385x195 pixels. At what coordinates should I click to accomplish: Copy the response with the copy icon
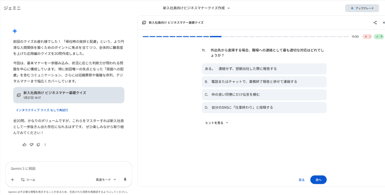point(38,145)
